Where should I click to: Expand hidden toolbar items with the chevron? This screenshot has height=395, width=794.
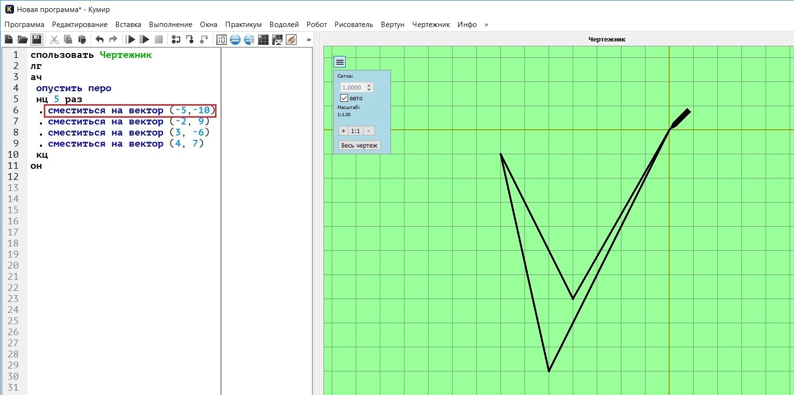(309, 40)
